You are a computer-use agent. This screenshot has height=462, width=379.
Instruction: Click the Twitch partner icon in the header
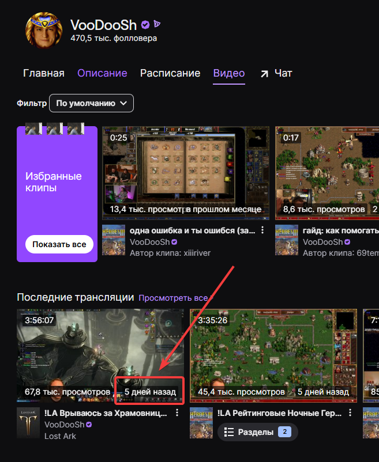pos(157,24)
